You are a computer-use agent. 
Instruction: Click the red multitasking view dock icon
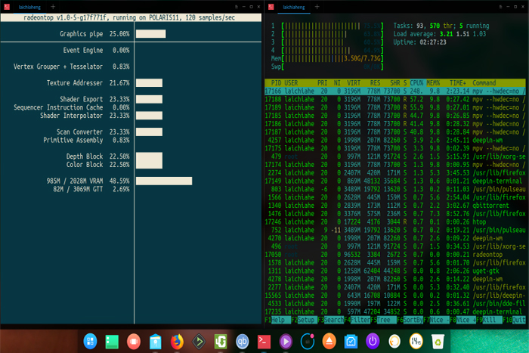pyautogui.click(x=134, y=342)
